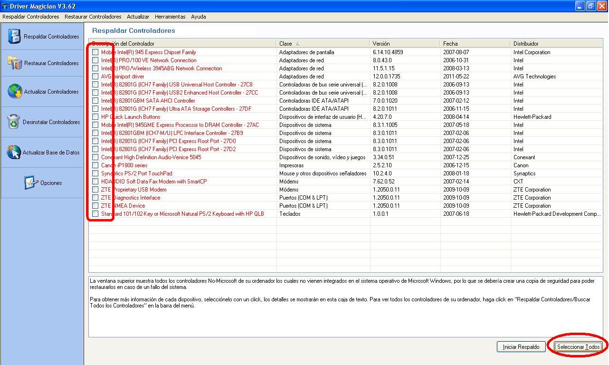
Task: Minimize the Driver Magician window
Action: pos(580,6)
